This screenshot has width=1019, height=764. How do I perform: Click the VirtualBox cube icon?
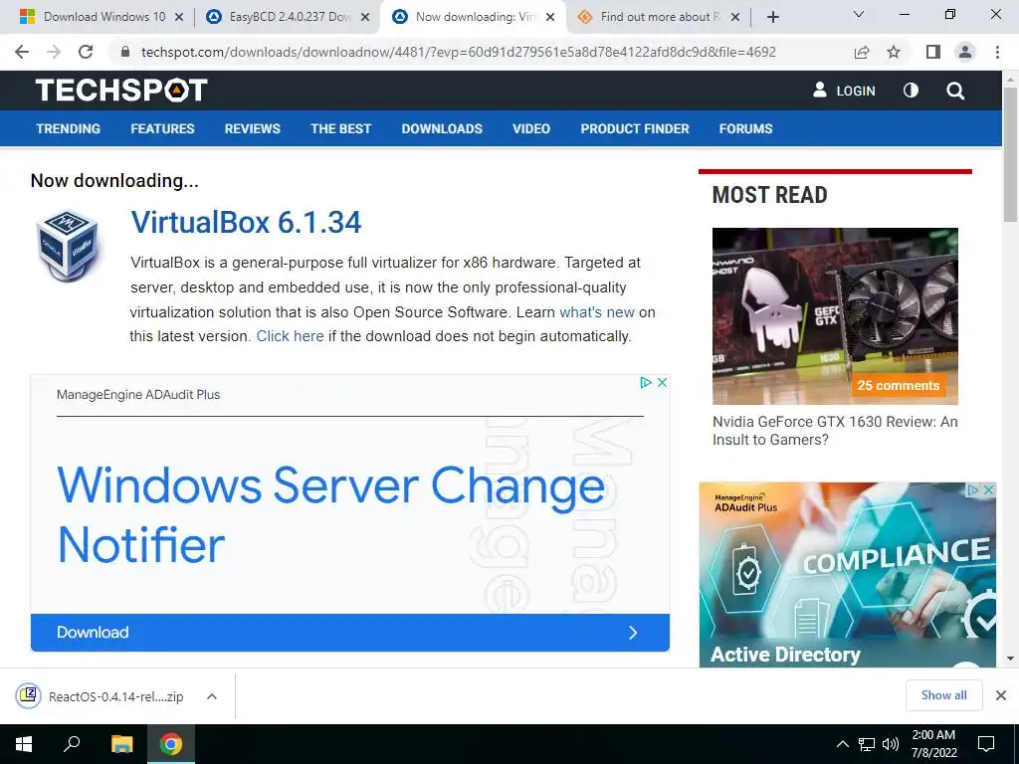pos(68,246)
